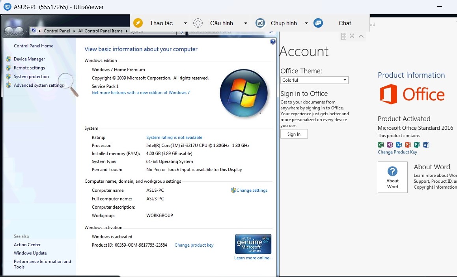Click the processor value Intel(R) Core(TM) i3-3217U

click(x=198, y=146)
